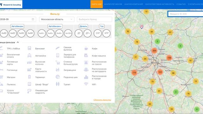203x114 pixels.
Task: Click the yellow cluster labeled 73
Action: tap(152, 82)
